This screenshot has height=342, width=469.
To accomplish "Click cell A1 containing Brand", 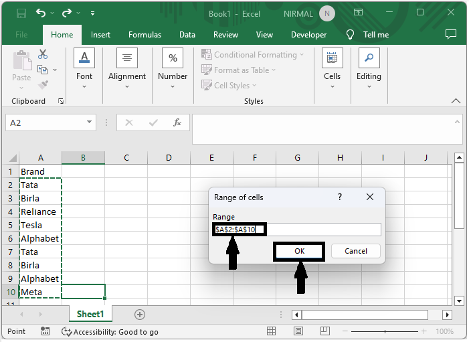I will pyautogui.click(x=40, y=171).
